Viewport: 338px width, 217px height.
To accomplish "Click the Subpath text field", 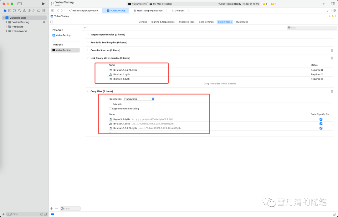I will [227, 104].
